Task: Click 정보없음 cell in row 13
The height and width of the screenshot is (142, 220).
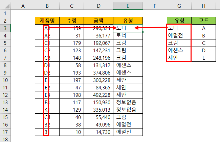Action: (x=128, y=103)
